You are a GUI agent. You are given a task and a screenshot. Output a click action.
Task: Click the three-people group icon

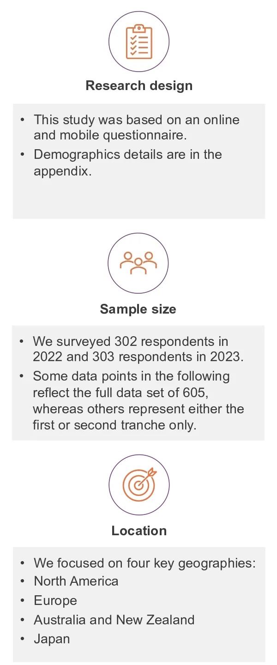[x=138, y=263]
